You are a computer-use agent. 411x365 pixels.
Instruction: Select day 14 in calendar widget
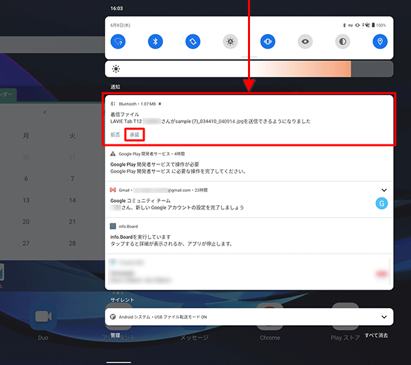pyautogui.click(x=73, y=200)
